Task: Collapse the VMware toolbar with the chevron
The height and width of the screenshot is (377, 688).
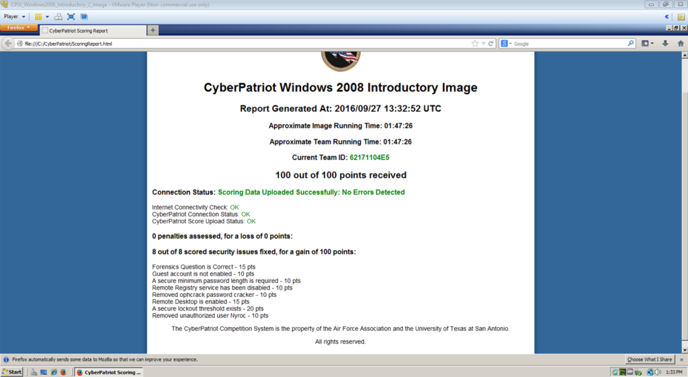Action: coord(666,17)
